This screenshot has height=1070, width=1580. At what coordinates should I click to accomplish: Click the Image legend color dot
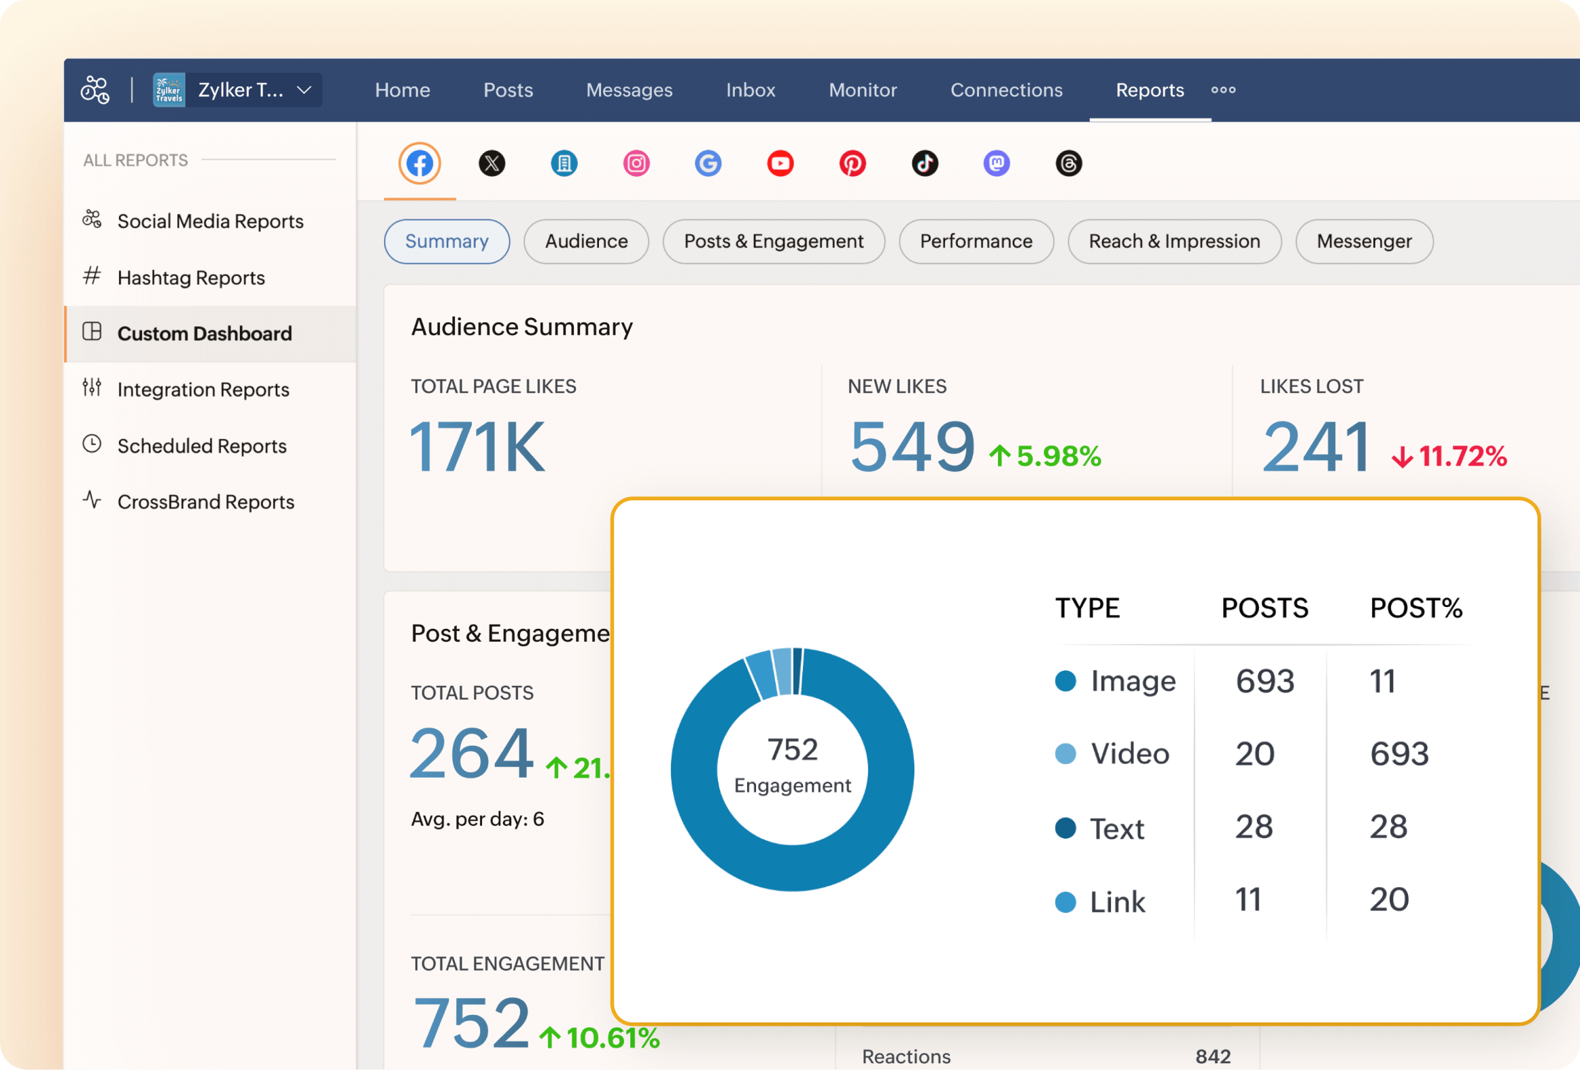(x=1065, y=680)
